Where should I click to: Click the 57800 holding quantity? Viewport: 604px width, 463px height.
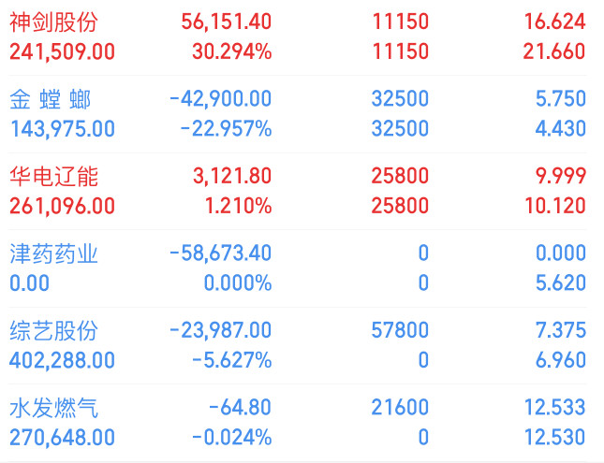401,331
